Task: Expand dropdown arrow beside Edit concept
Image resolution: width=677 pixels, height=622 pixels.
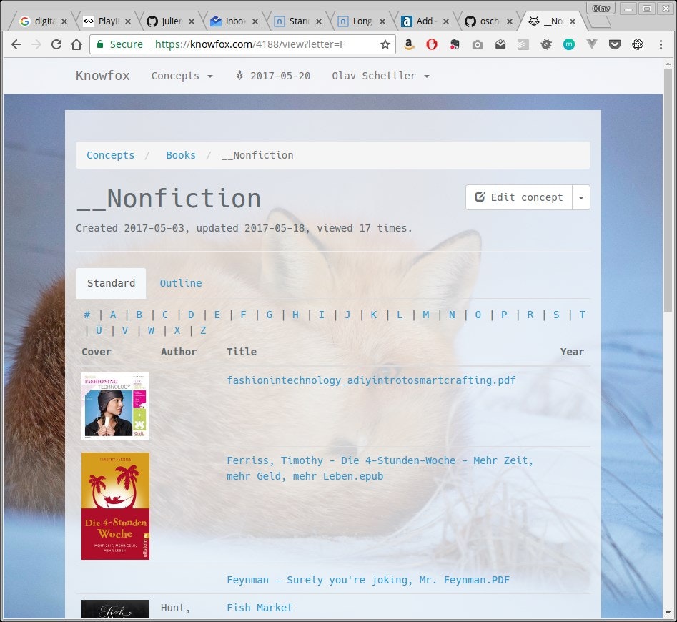Action: (581, 198)
